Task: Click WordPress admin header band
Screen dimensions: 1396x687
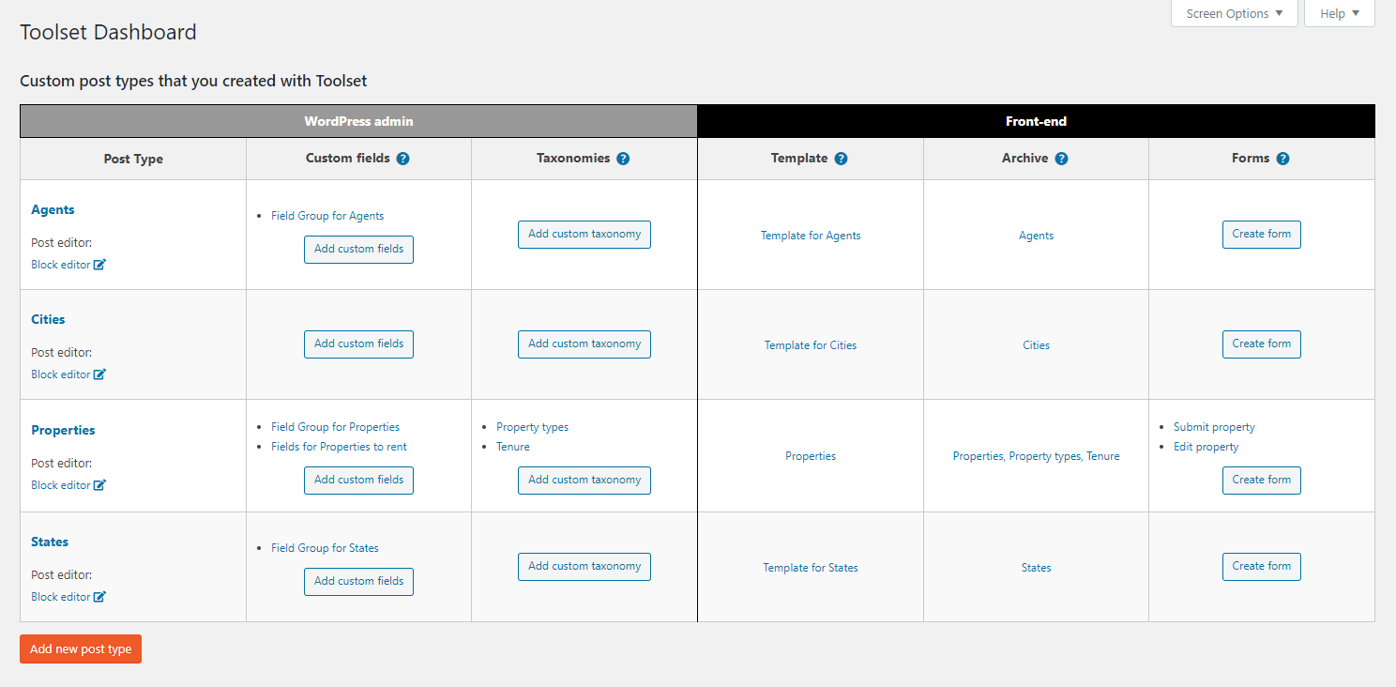Action: click(x=358, y=121)
